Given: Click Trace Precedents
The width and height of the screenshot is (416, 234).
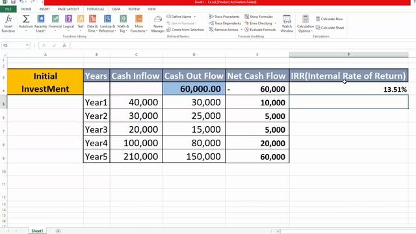Looking at the screenshot, I should pos(224,17).
